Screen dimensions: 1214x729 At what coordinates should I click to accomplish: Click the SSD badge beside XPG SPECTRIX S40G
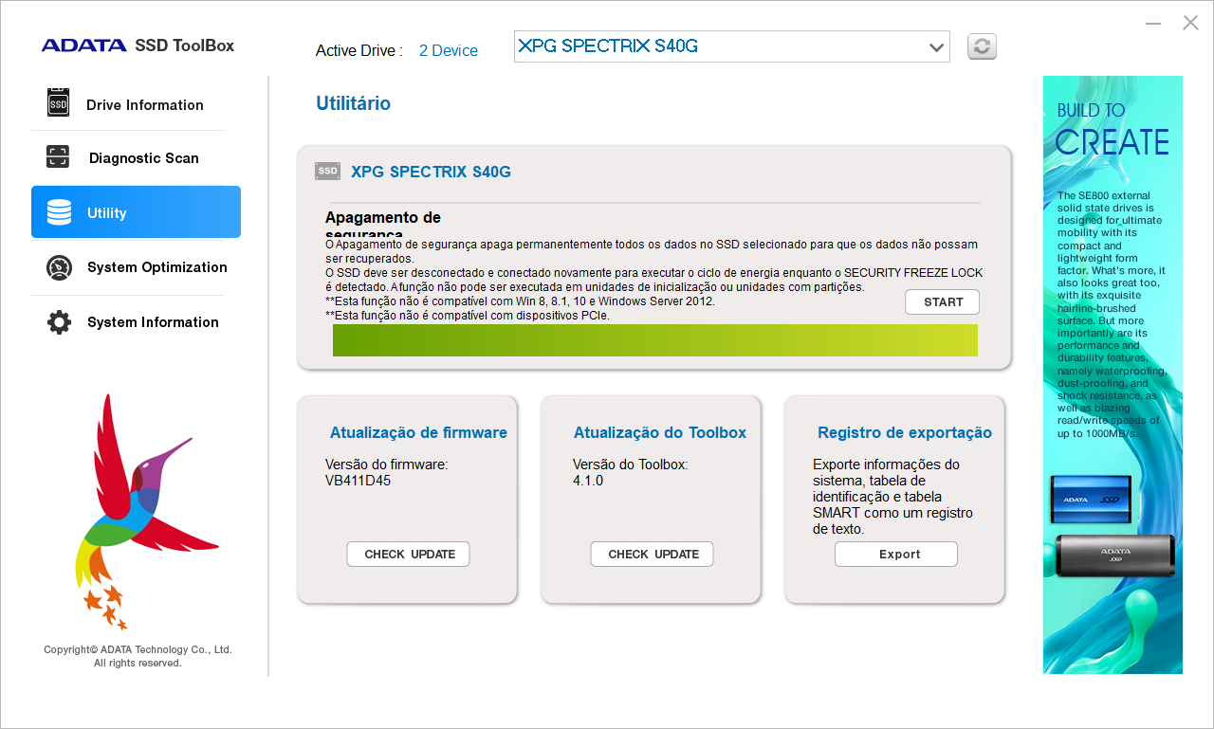click(327, 171)
